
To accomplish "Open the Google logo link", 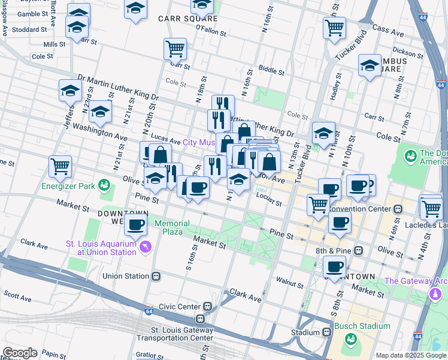I will (x=20, y=353).
